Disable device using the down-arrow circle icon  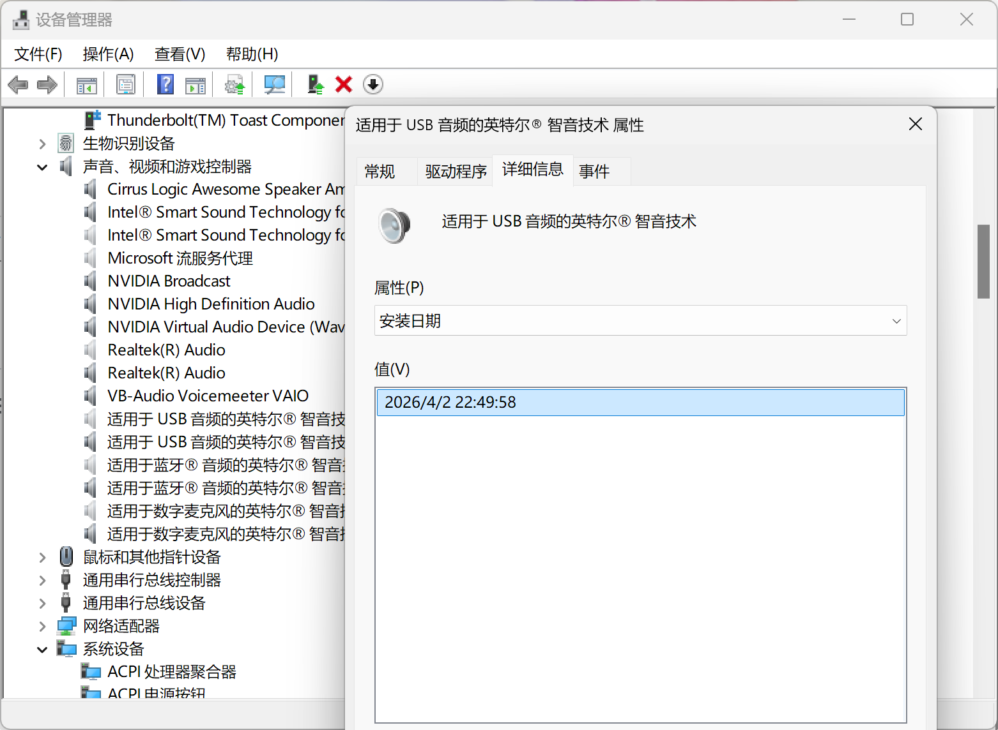coord(373,84)
